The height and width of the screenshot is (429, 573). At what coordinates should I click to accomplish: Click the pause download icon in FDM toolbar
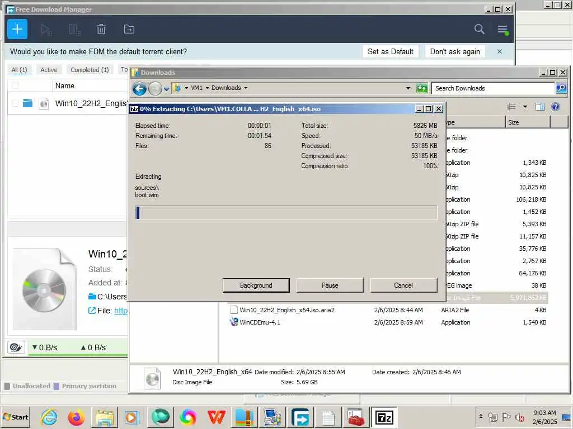74,29
